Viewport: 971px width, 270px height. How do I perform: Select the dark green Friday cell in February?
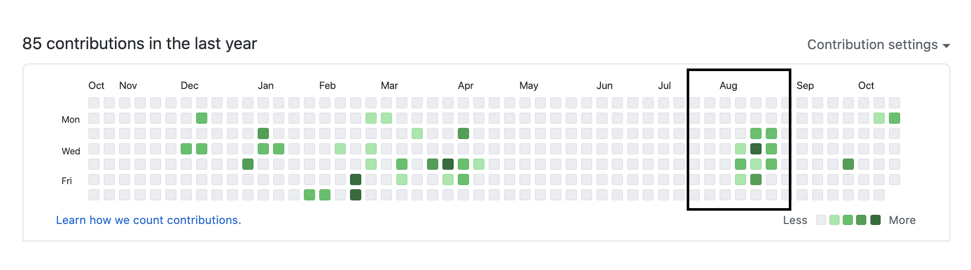coord(356,179)
